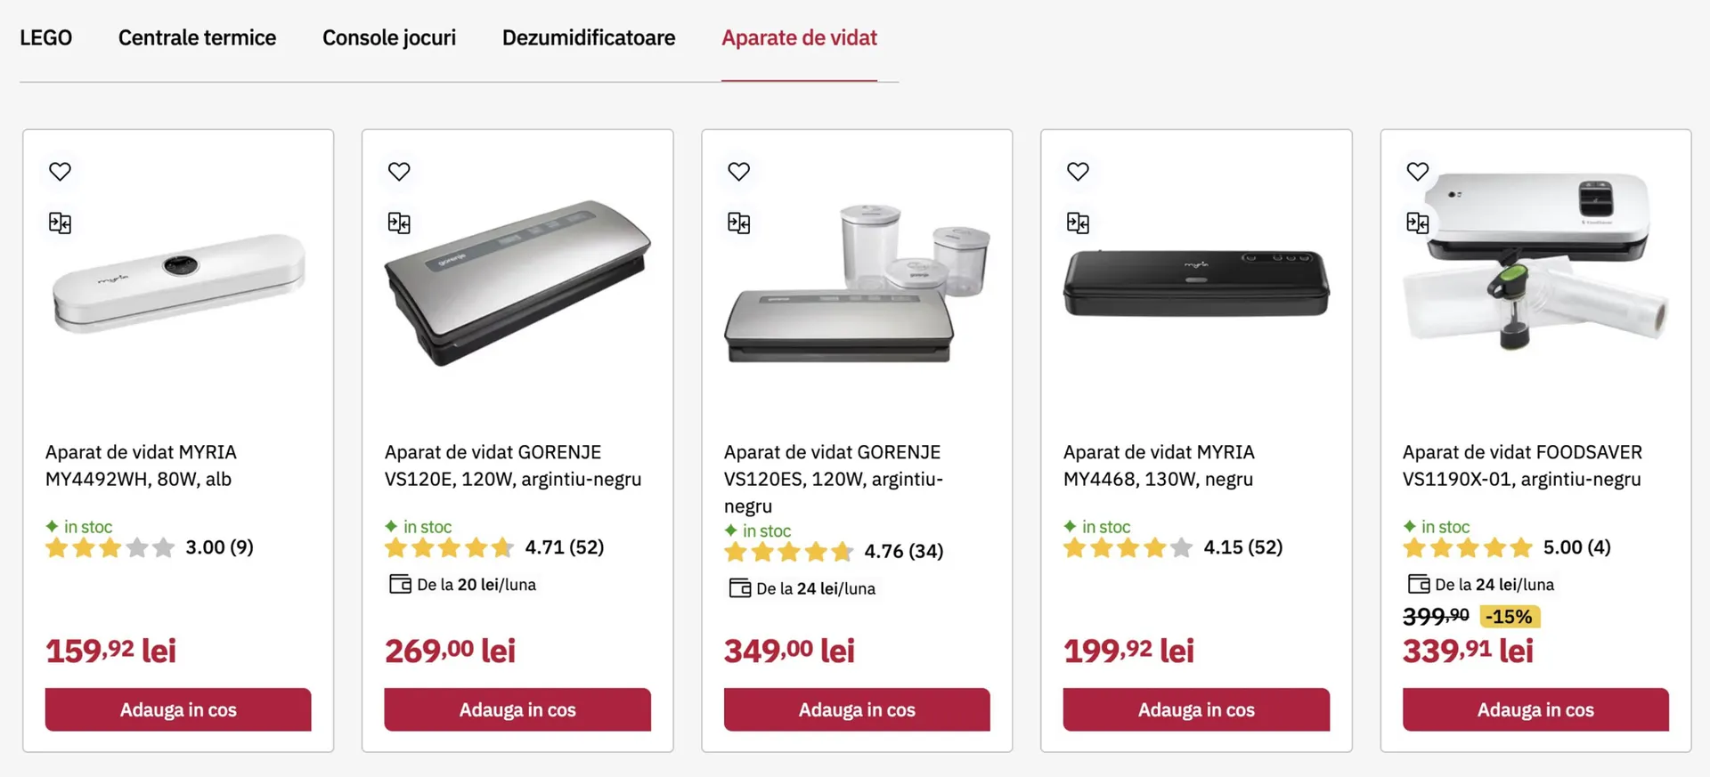Image resolution: width=1710 pixels, height=777 pixels.
Task: View the star rating of FOODSAVER VS1190X-01
Action: (1467, 547)
